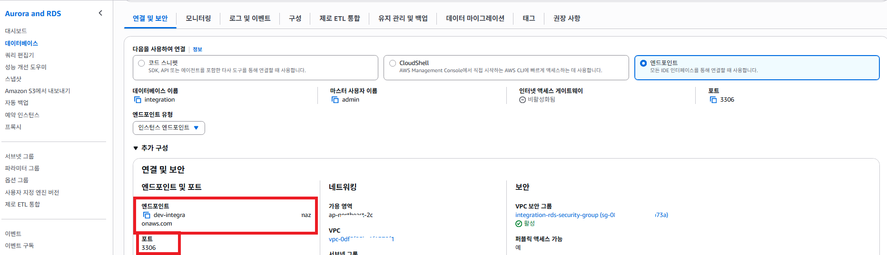Screen dimensions: 887x255
Task: Click the disabled internet gateway status icon
Action: [522, 100]
